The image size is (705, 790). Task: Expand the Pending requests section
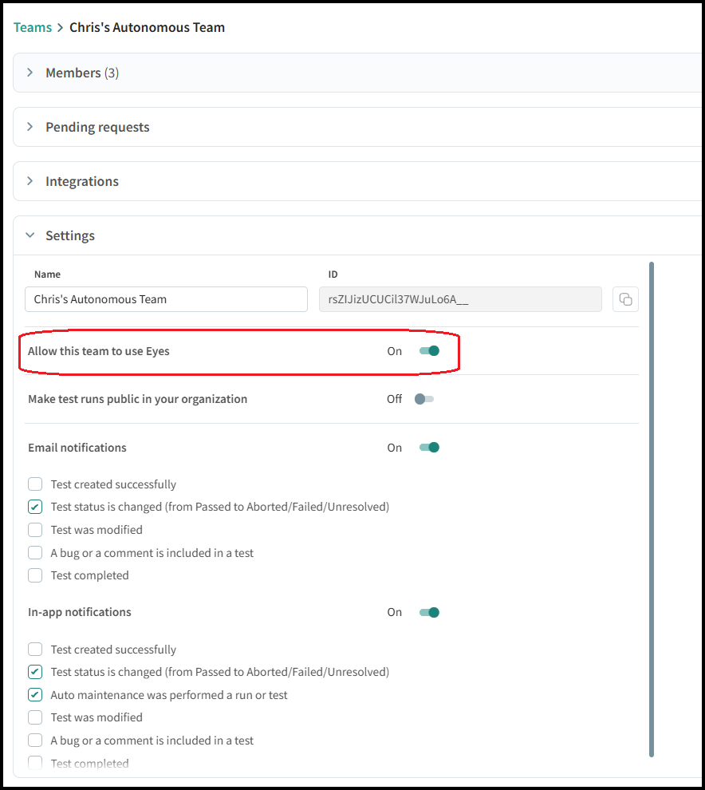point(30,127)
